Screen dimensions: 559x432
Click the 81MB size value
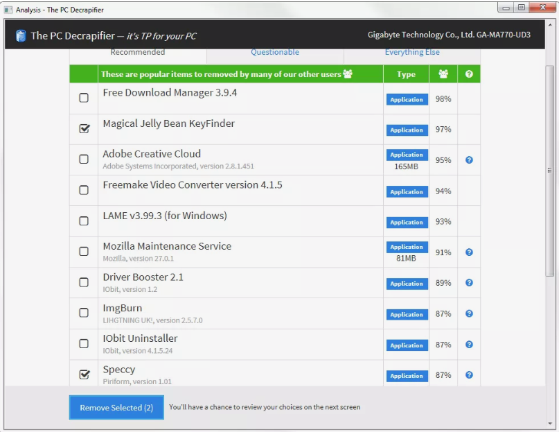coord(406,258)
